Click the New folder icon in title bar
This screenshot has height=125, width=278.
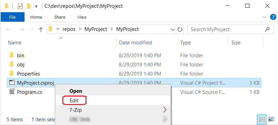pos(29,6)
